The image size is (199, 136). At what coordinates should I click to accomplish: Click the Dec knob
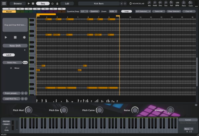tap(160, 3)
